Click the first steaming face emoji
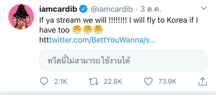Screen dimensions: 216x95 (x=77, y=30)
